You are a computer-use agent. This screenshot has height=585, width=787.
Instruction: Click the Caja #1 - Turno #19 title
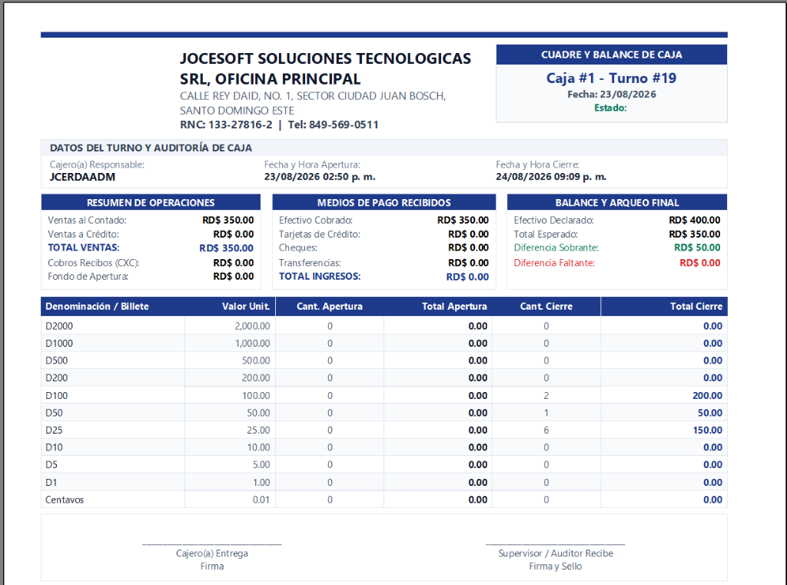pyautogui.click(x=611, y=78)
